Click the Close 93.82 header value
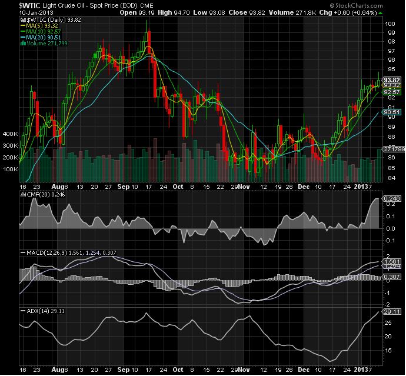Viewport: 406px width, 376px height. point(247,12)
